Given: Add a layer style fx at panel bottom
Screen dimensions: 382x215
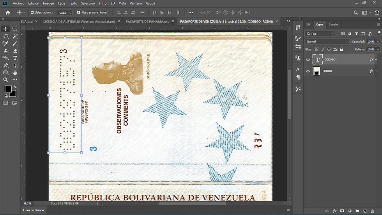Looking at the screenshot, I should [x=335, y=211].
